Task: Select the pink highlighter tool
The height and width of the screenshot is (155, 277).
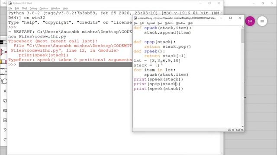Action: click(3, 52)
